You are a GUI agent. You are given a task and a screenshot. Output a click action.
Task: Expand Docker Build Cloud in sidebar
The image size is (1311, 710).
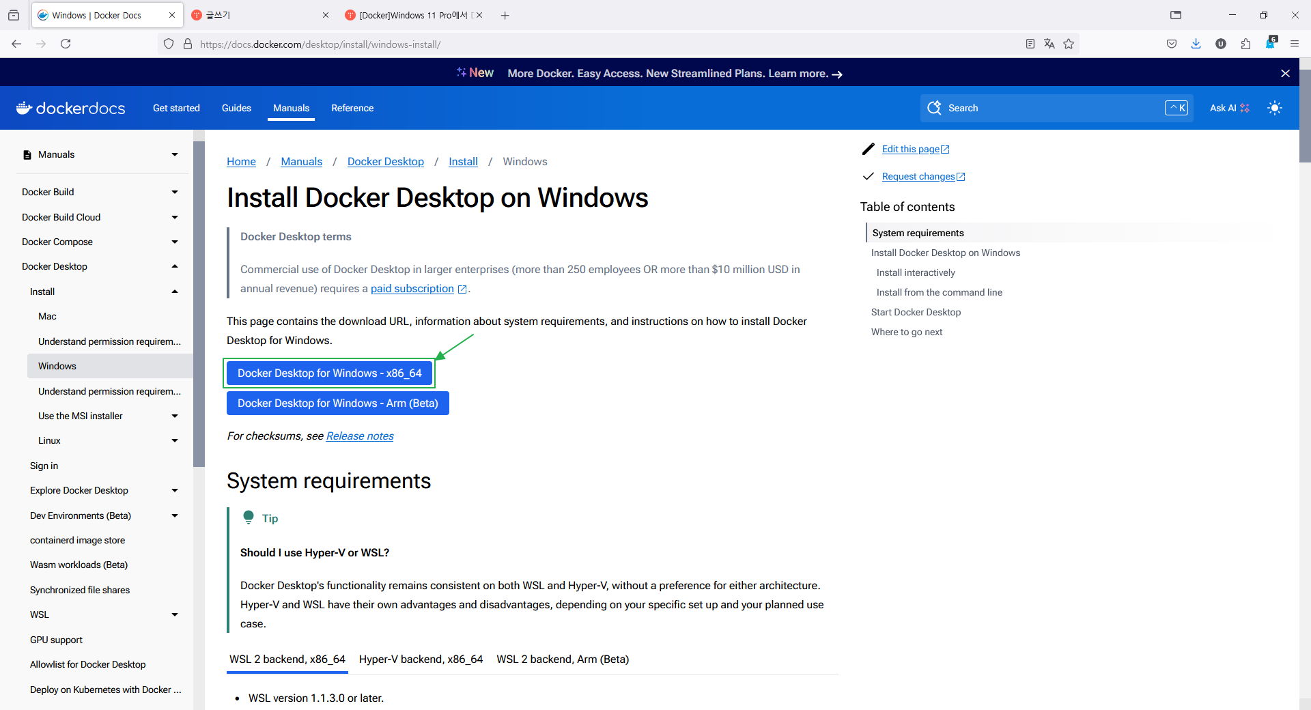pos(175,217)
